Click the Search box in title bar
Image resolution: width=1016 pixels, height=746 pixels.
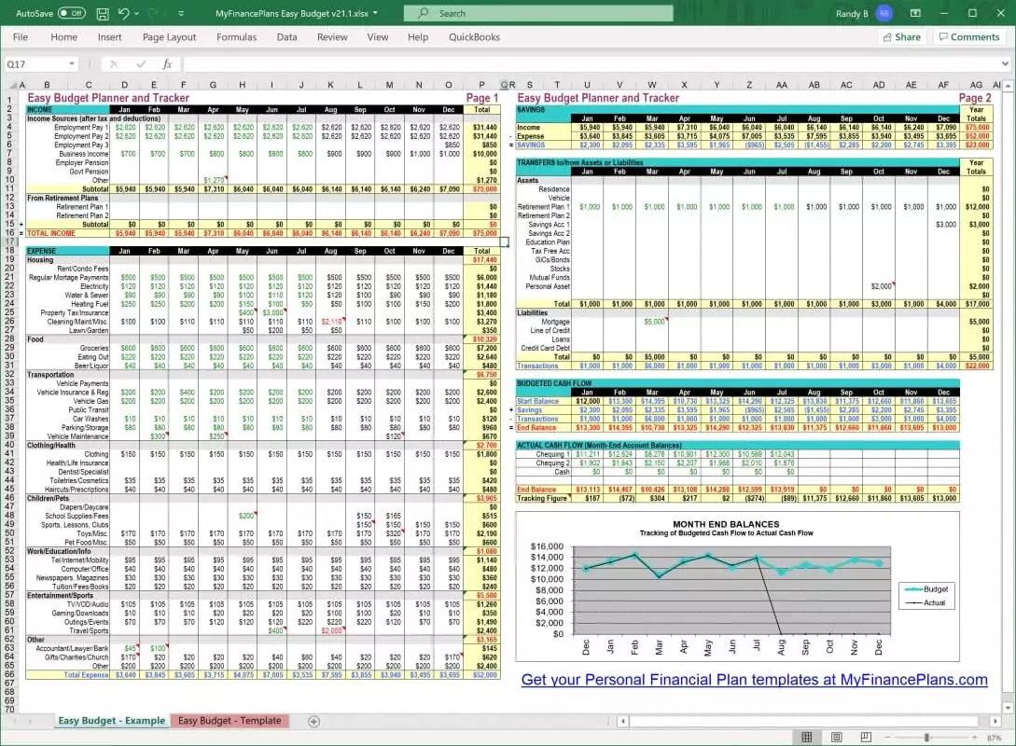pos(538,14)
